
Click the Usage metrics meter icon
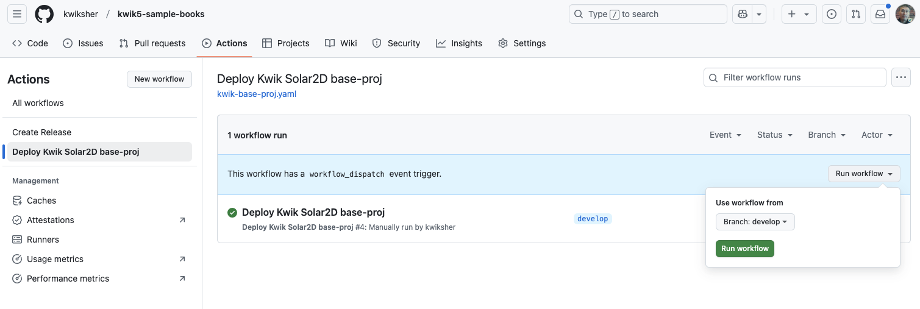[x=17, y=259]
